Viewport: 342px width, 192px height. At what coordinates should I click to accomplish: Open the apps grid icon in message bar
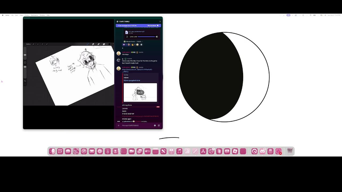pos(159,125)
